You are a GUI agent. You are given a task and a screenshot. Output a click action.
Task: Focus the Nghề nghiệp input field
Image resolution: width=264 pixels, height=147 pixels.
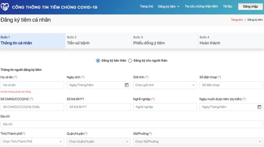tap(165, 107)
